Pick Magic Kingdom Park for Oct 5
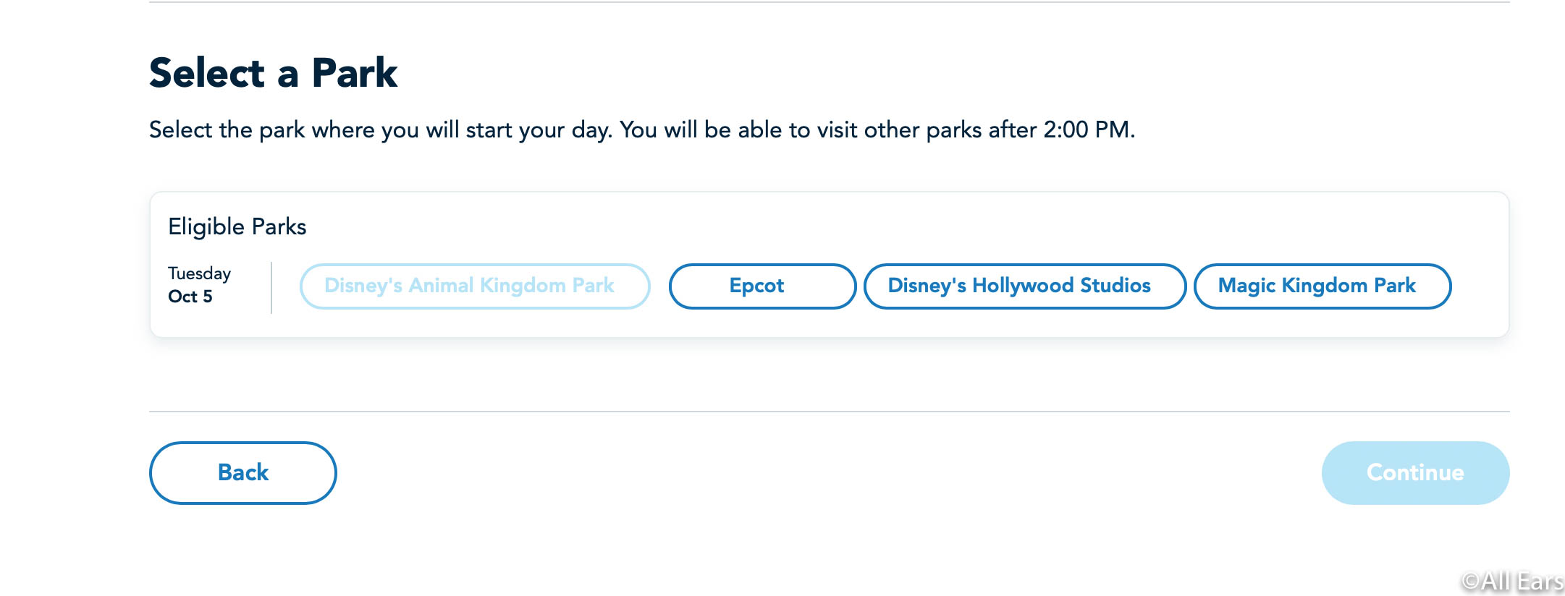The width and height of the screenshot is (1565, 596). pyautogui.click(x=1322, y=286)
